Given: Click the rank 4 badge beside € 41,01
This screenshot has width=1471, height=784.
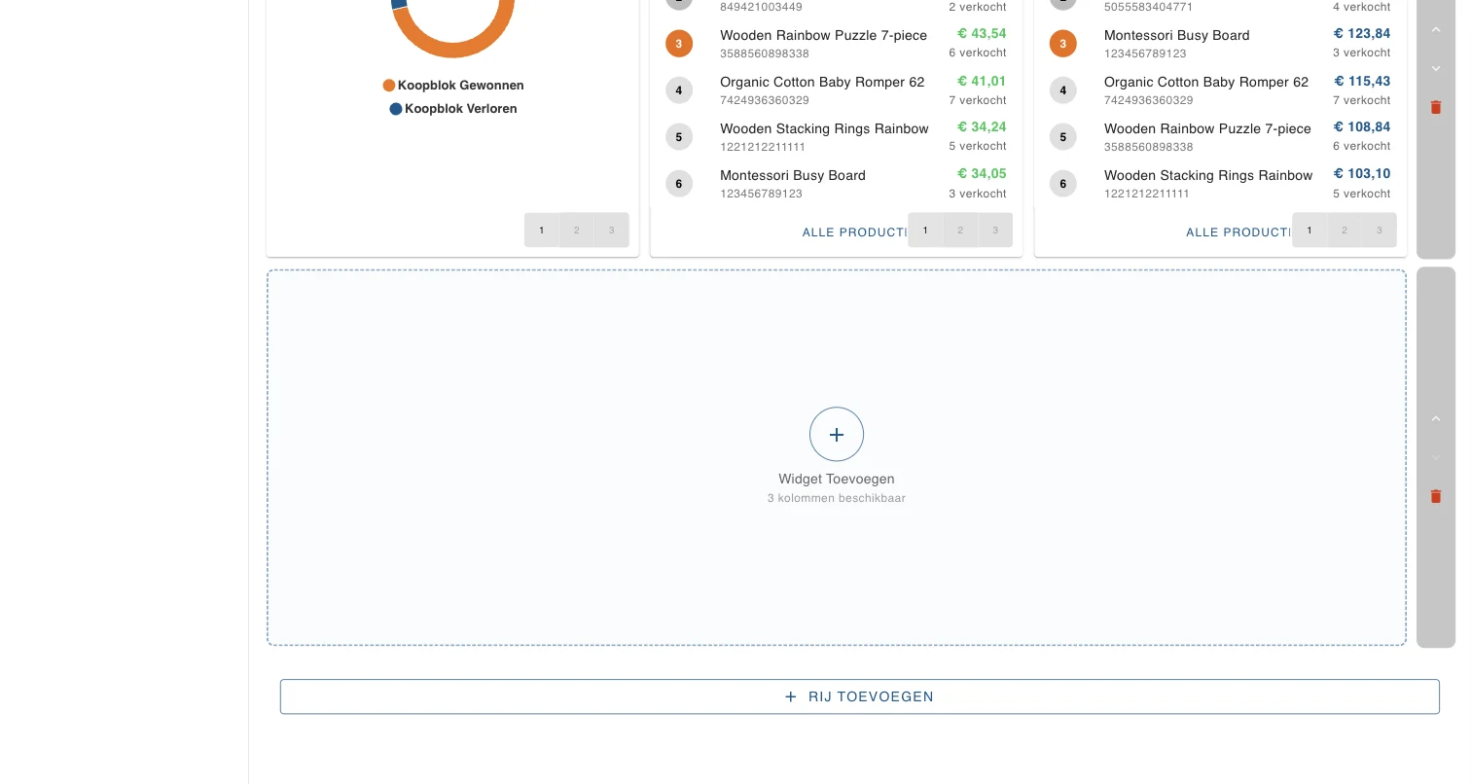Looking at the screenshot, I should [x=679, y=90].
